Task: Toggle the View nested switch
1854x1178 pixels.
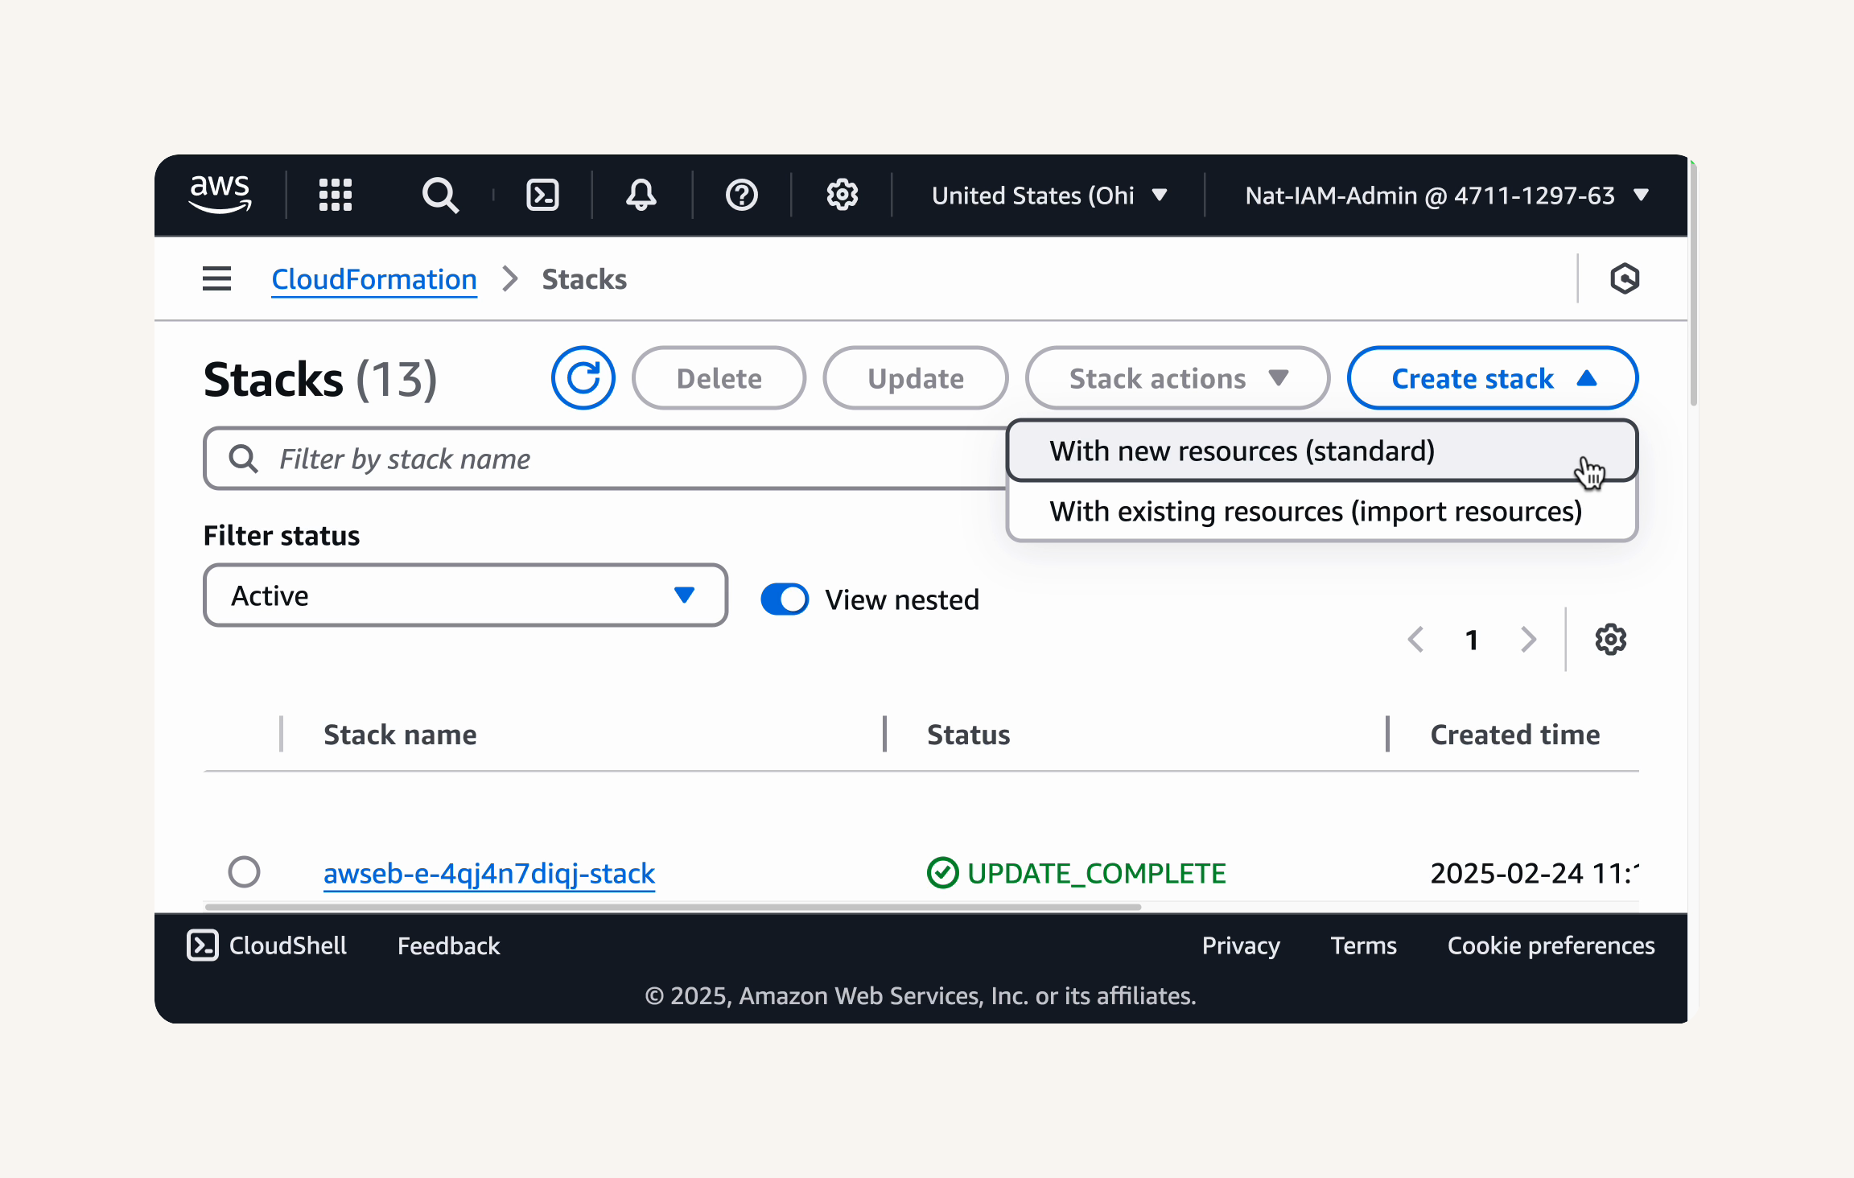Action: pyautogui.click(x=785, y=599)
